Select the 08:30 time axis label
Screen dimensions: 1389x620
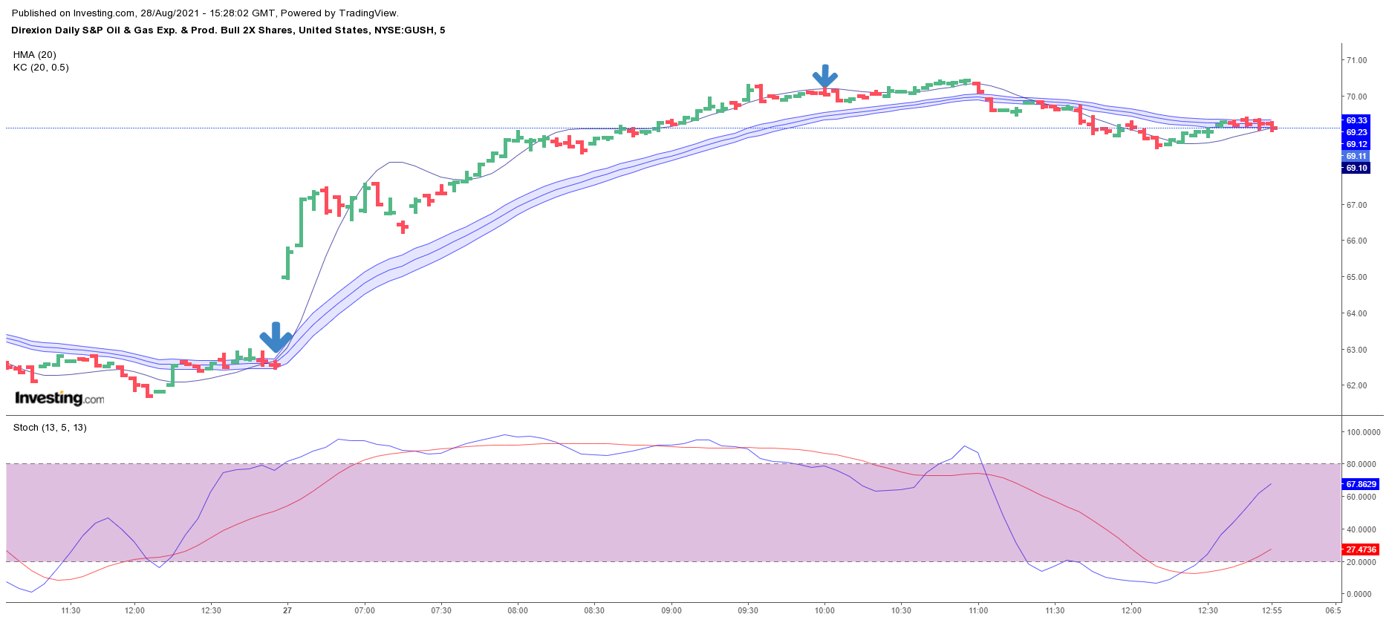click(x=594, y=610)
